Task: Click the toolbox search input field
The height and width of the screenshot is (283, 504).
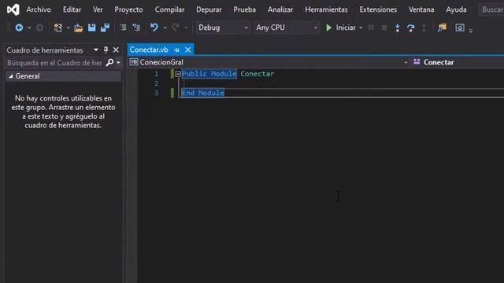Action: [x=55, y=63]
